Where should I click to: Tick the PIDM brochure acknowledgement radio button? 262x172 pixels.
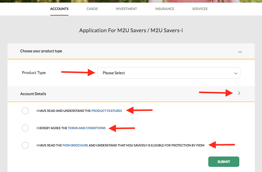coord(25,145)
